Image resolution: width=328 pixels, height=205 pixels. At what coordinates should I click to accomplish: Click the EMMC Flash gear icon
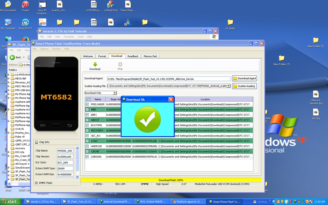pos(36,183)
